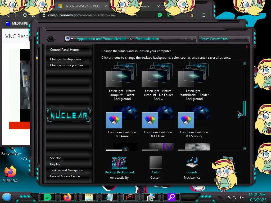The height and width of the screenshot is (203, 271).
Task: Click the browser forward arrow
Action: tap(16, 15)
